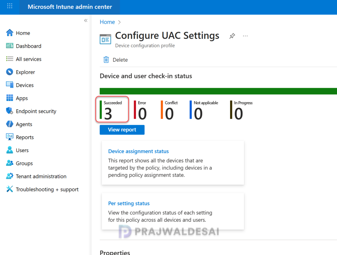Screen dimensions: 337x255
Task: Click the Dashboard chart icon
Action: click(x=10, y=46)
